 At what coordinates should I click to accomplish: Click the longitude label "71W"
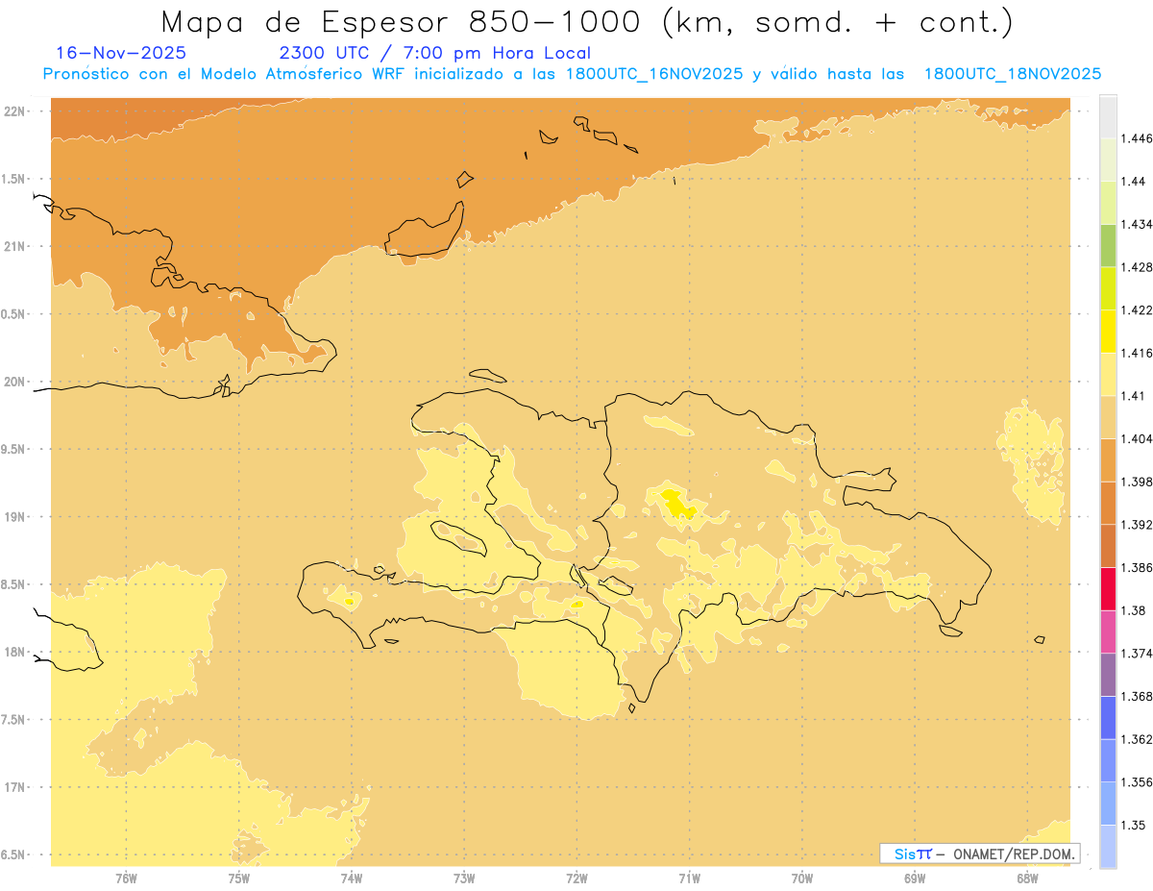[x=689, y=879]
